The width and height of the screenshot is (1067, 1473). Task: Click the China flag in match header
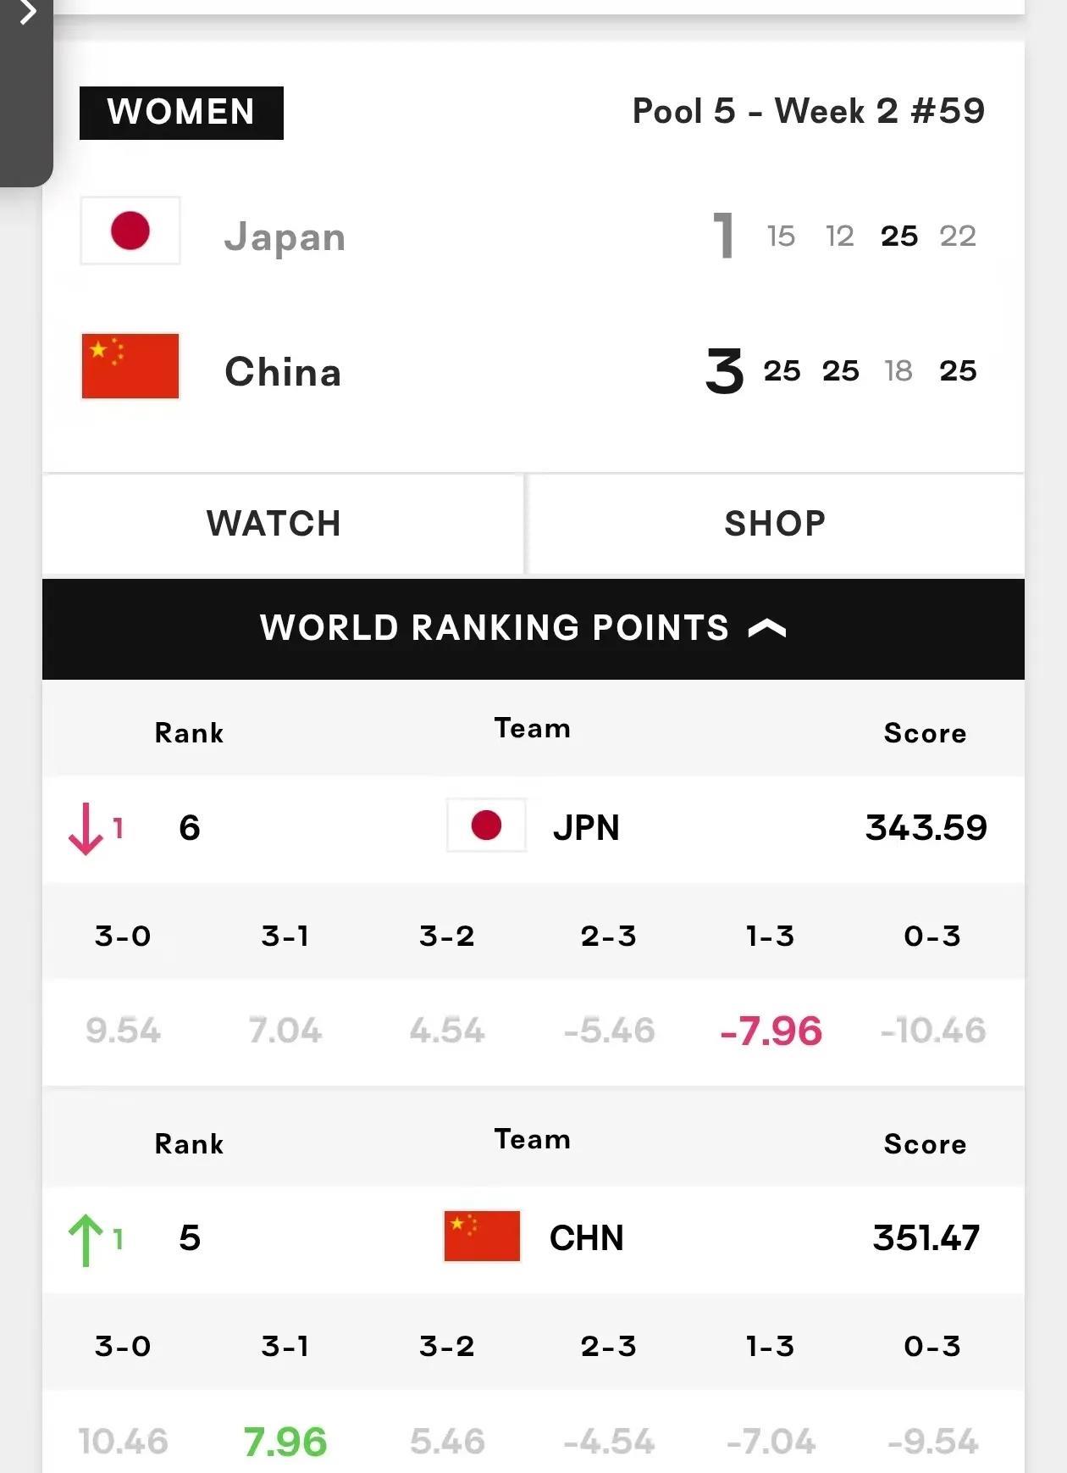pos(130,366)
